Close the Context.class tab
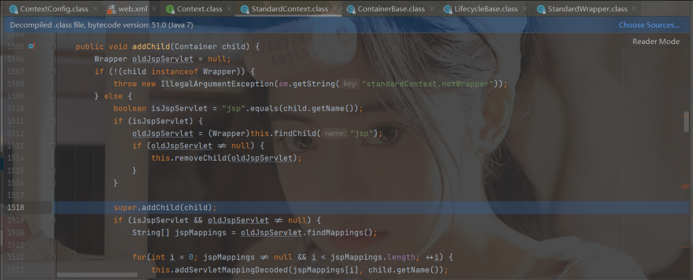Screen dimensions: 693x280 tap(229, 9)
